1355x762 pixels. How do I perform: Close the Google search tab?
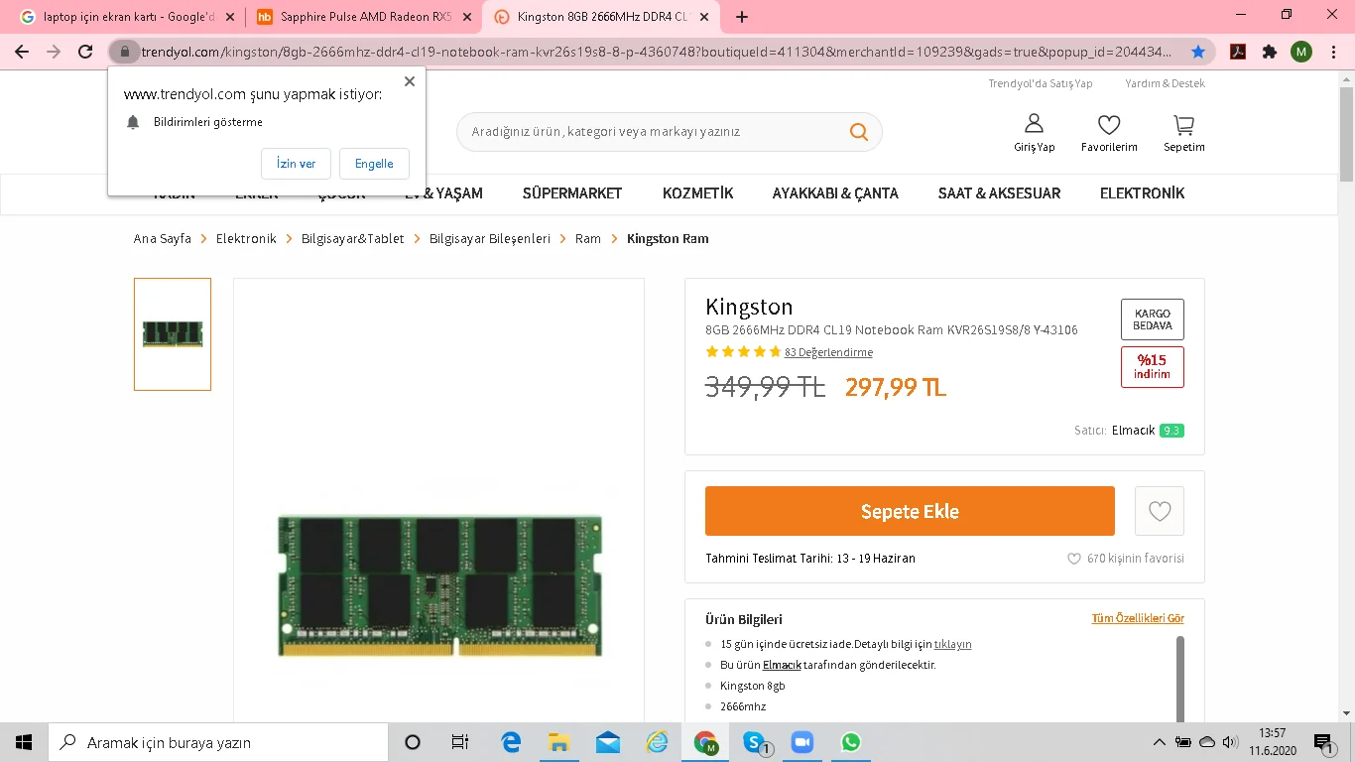230,17
